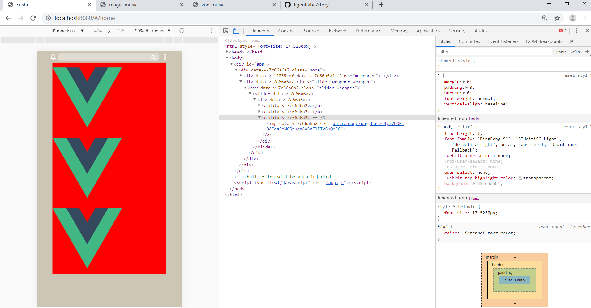Expand the margin shorthand property
Image resolution: width=591 pixels, height=308 pixels.
tap(464, 82)
